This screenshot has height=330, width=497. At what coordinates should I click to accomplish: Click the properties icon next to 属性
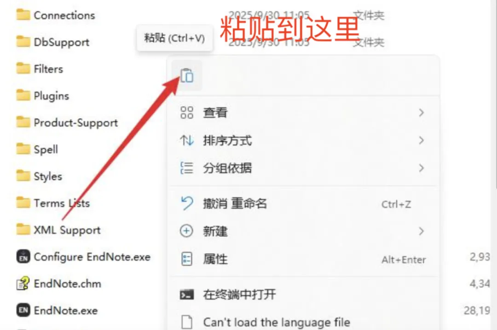(187, 259)
